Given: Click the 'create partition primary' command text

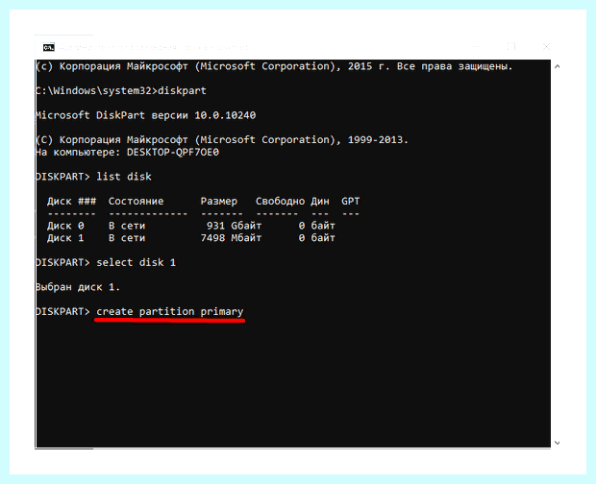Looking at the screenshot, I should (169, 312).
